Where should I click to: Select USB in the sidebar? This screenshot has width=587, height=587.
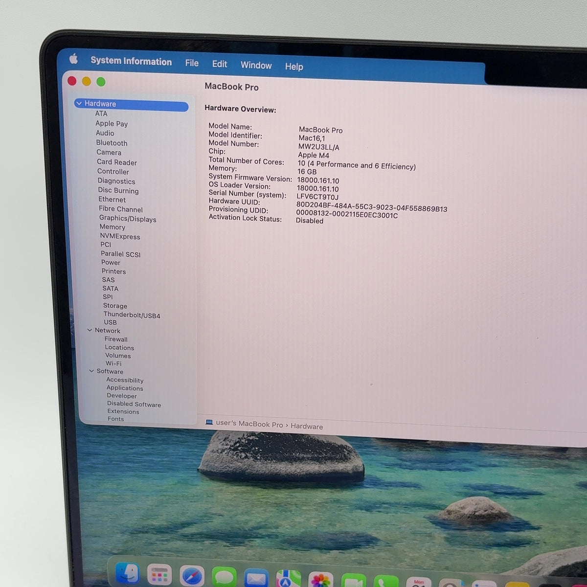click(110, 322)
